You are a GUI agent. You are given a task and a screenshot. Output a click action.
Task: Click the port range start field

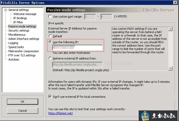[90, 17]
